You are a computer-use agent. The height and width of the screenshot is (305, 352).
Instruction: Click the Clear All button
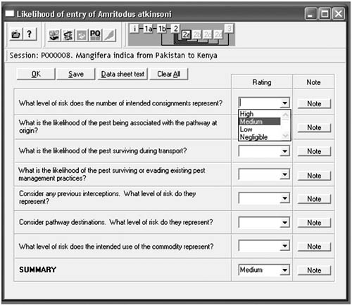click(169, 74)
